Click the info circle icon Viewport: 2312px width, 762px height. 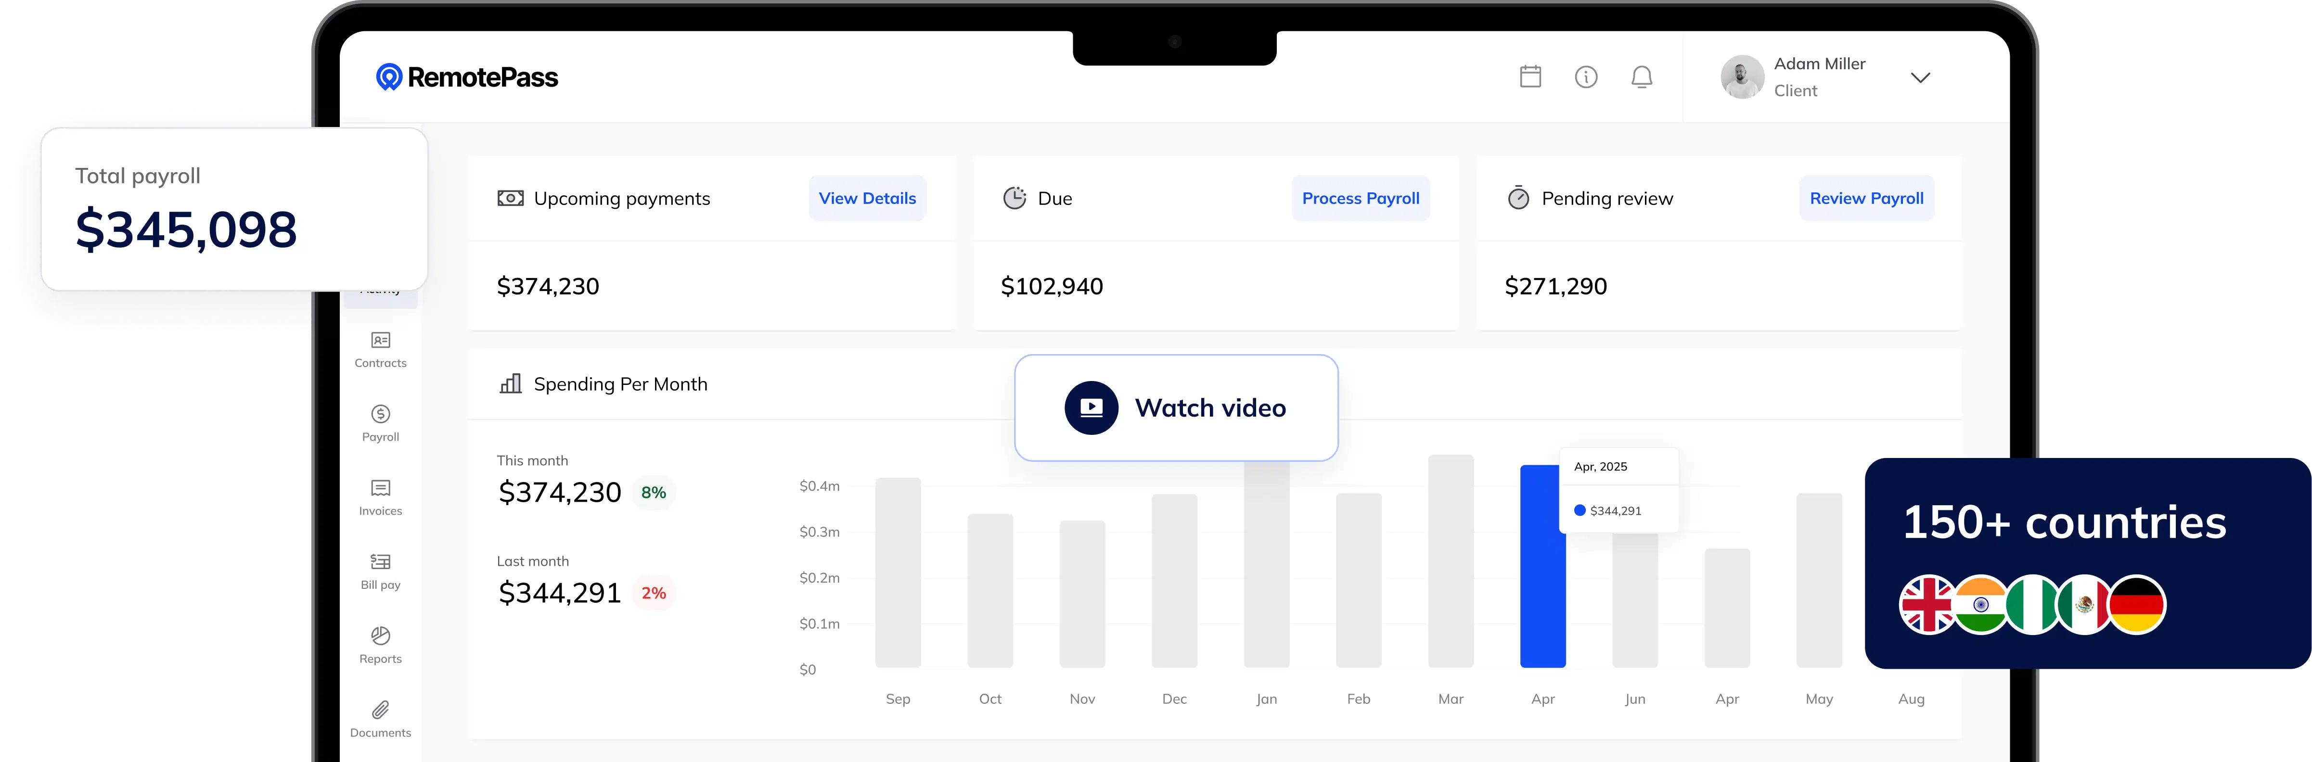1586,77
